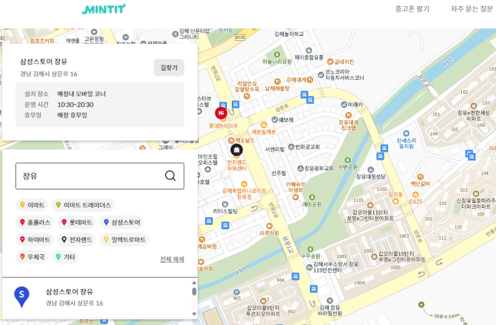Toggle the 홈플러스 filter chip
The image size is (496, 325).
35,222
